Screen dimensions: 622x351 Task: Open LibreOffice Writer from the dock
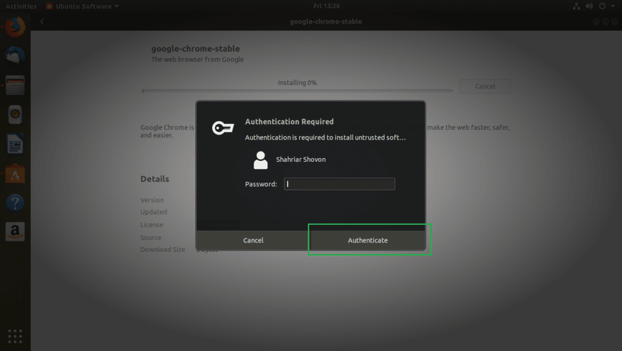[x=15, y=144]
